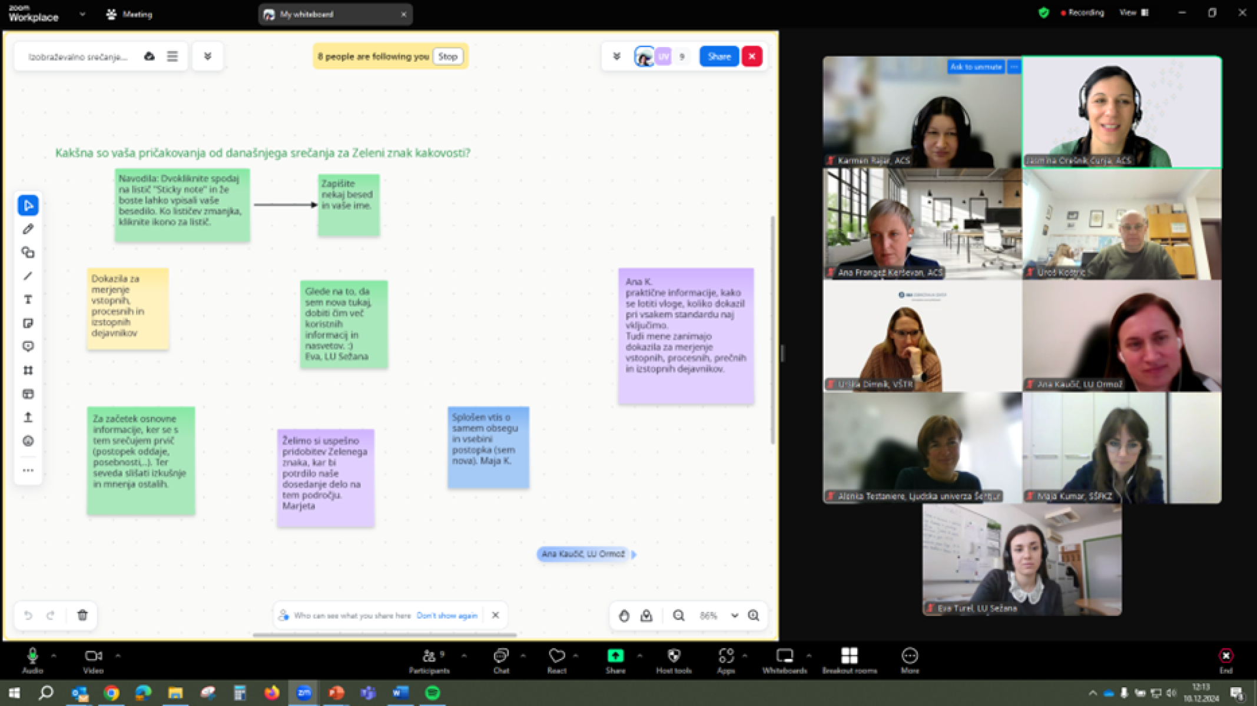
Task: Open the whiteboard hamburger menu
Action: point(172,56)
